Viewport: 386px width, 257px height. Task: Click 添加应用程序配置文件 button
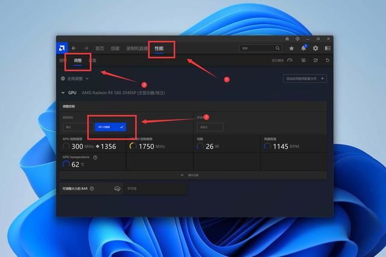coord(305,78)
